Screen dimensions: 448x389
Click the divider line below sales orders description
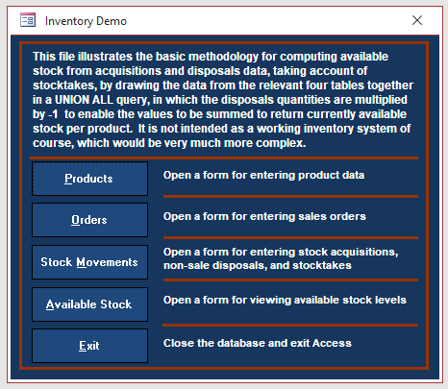(x=290, y=238)
